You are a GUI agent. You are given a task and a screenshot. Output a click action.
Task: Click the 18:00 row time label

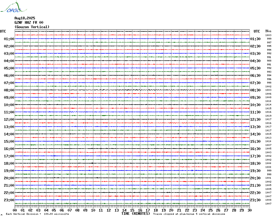[9, 163]
